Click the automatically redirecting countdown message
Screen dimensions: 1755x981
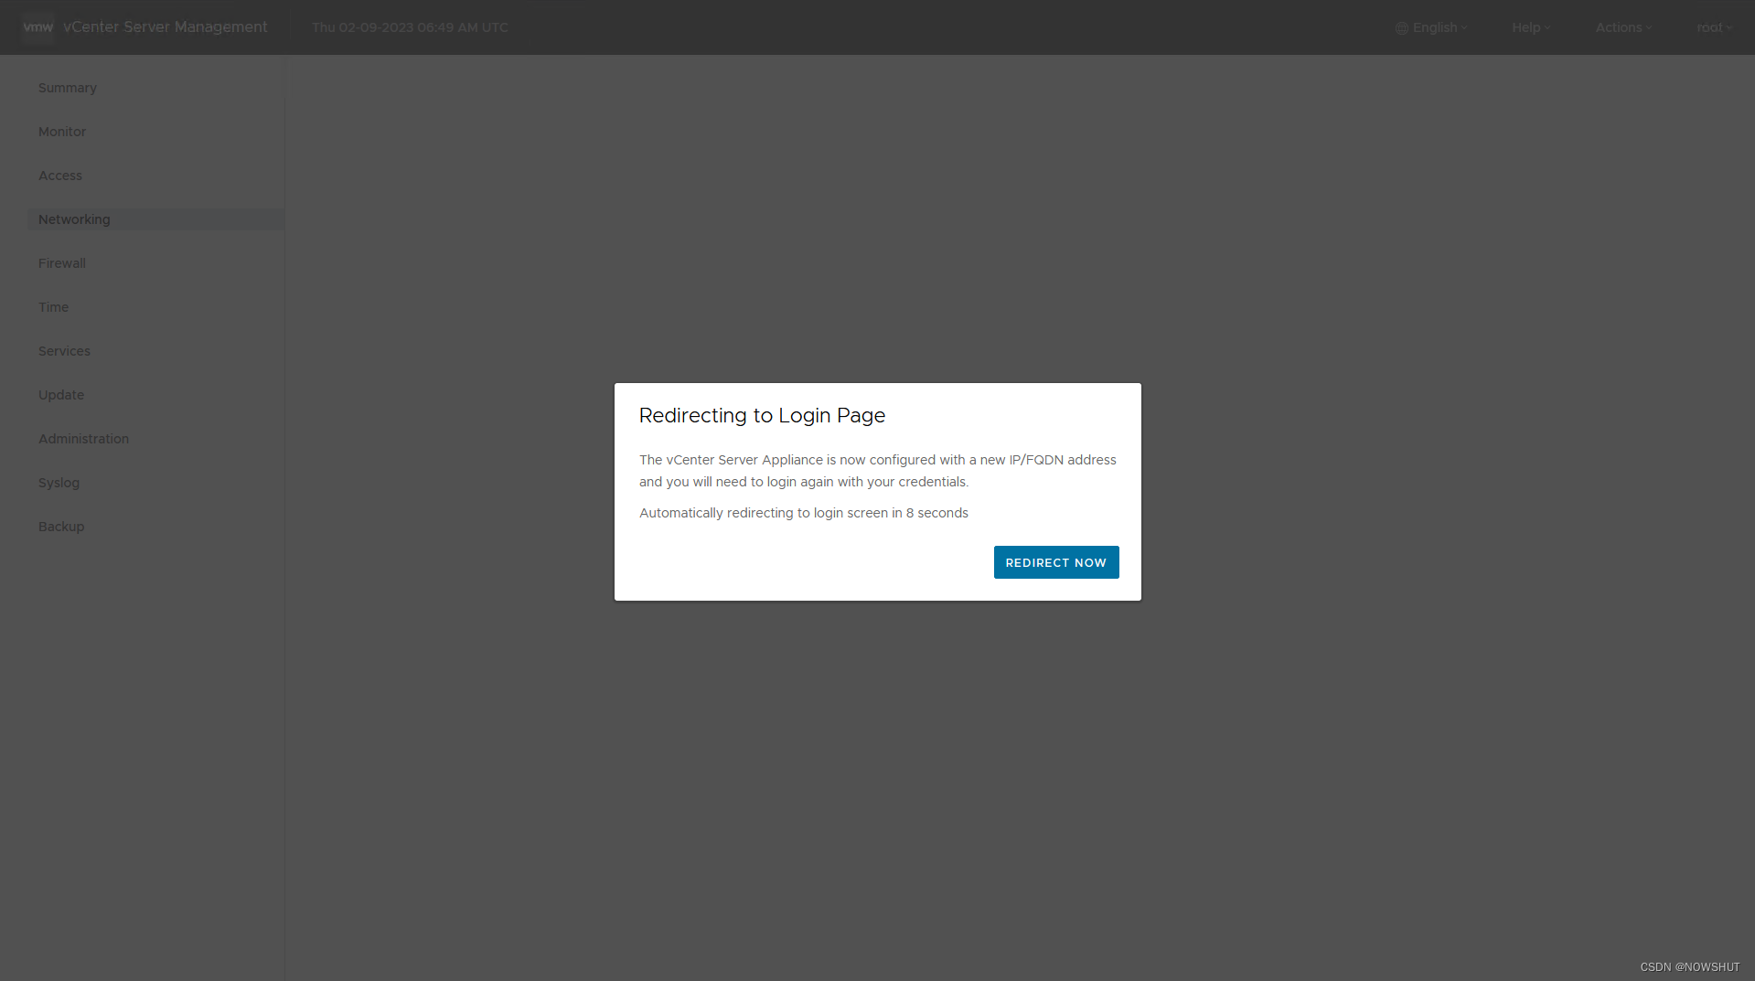(x=804, y=513)
